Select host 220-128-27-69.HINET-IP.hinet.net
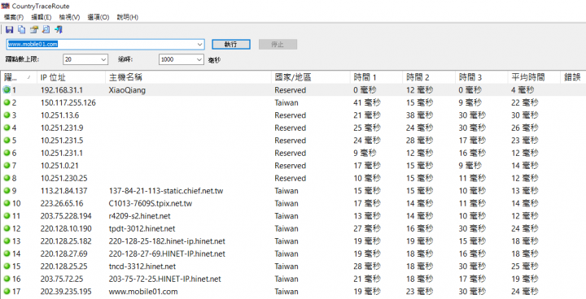Image resolution: width=586 pixels, height=299 pixels. [167, 253]
